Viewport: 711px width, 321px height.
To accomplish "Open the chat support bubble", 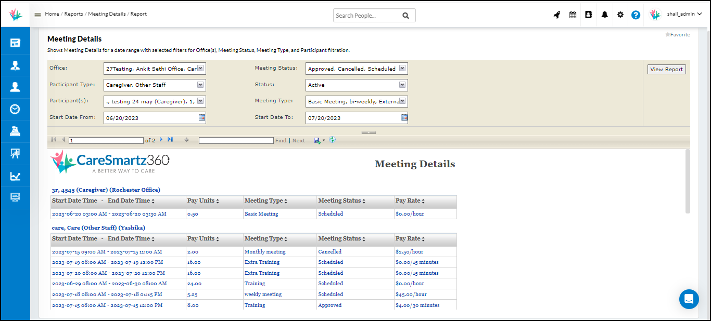I will (689, 299).
